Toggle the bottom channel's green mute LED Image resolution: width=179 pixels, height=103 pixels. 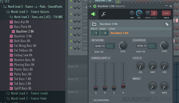[71, 48]
